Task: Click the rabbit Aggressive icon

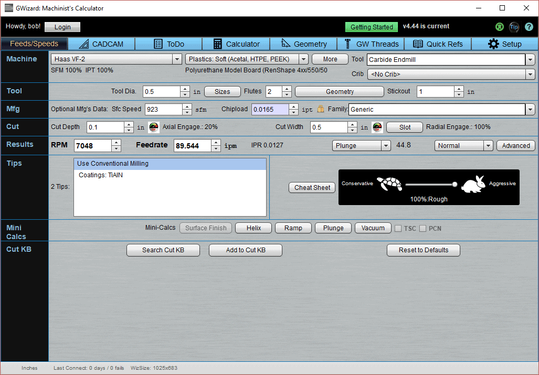Action: click(x=473, y=184)
